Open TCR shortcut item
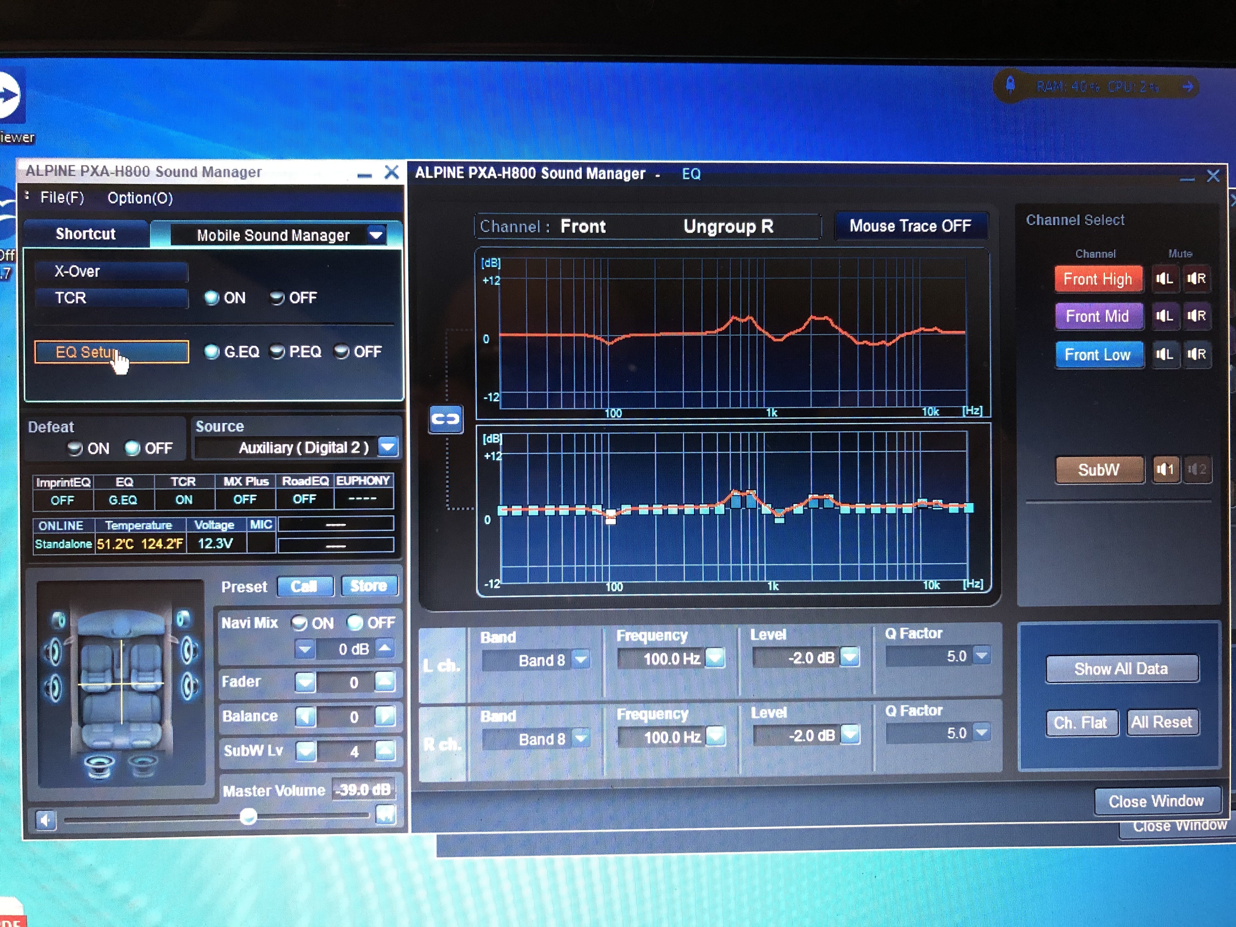1236x927 pixels. [112, 298]
